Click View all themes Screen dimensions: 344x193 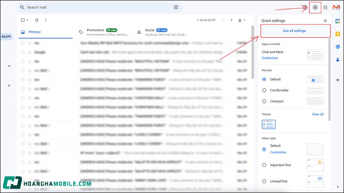tap(317, 114)
